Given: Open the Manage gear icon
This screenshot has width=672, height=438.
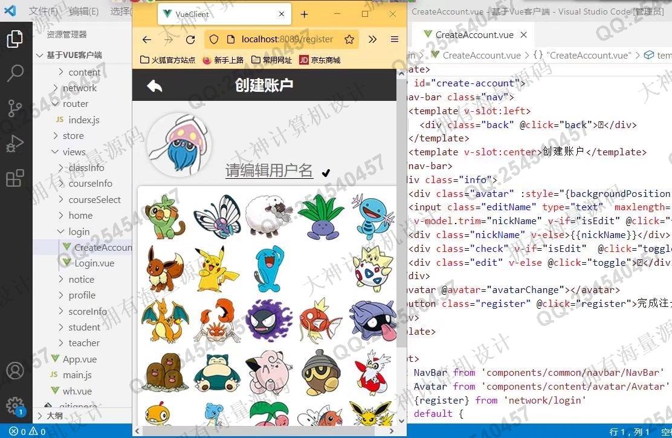Looking at the screenshot, I should coord(15,405).
